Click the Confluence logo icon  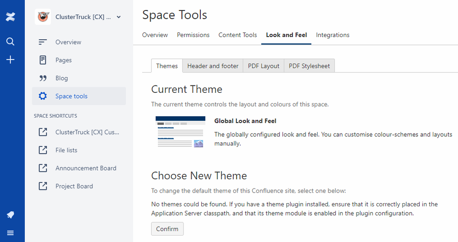(x=11, y=17)
